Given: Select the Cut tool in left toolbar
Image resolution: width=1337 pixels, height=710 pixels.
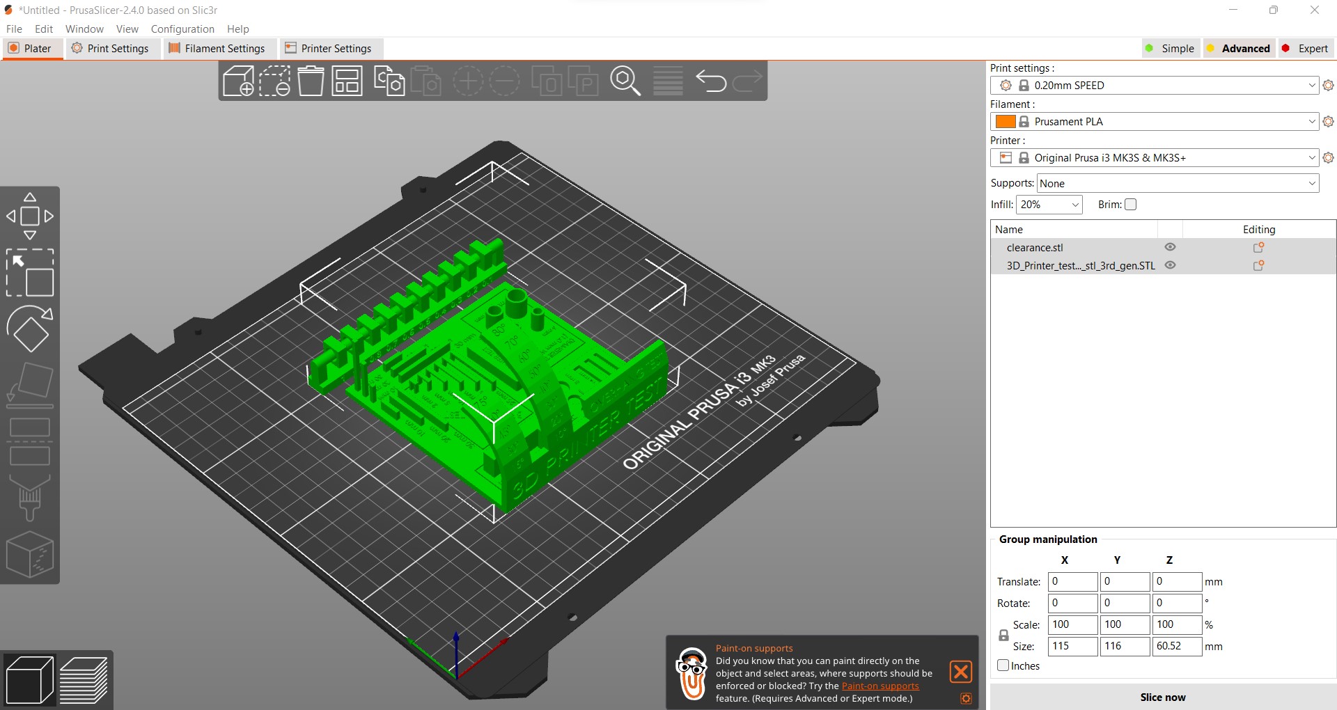Looking at the screenshot, I should [x=30, y=441].
